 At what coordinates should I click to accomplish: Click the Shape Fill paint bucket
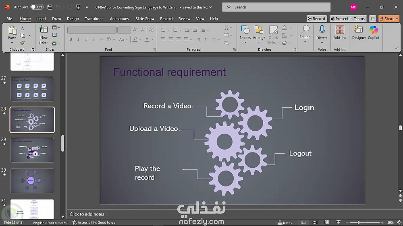coord(285,28)
